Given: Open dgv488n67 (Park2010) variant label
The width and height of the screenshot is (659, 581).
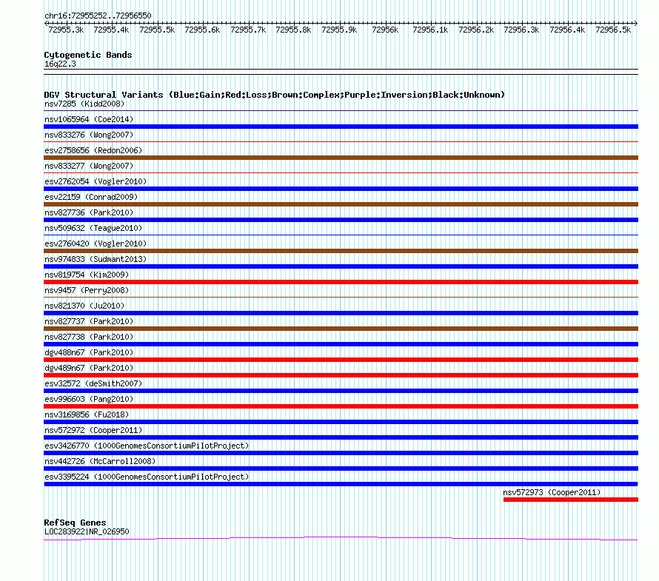Looking at the screenshot, I should coord(89,352).
